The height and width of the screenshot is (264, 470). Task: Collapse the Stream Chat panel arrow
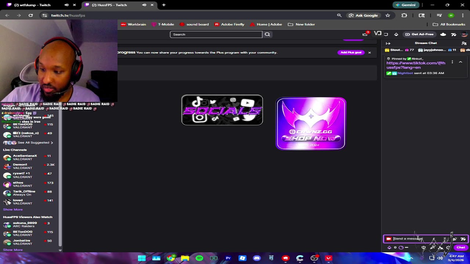(388, 43)
